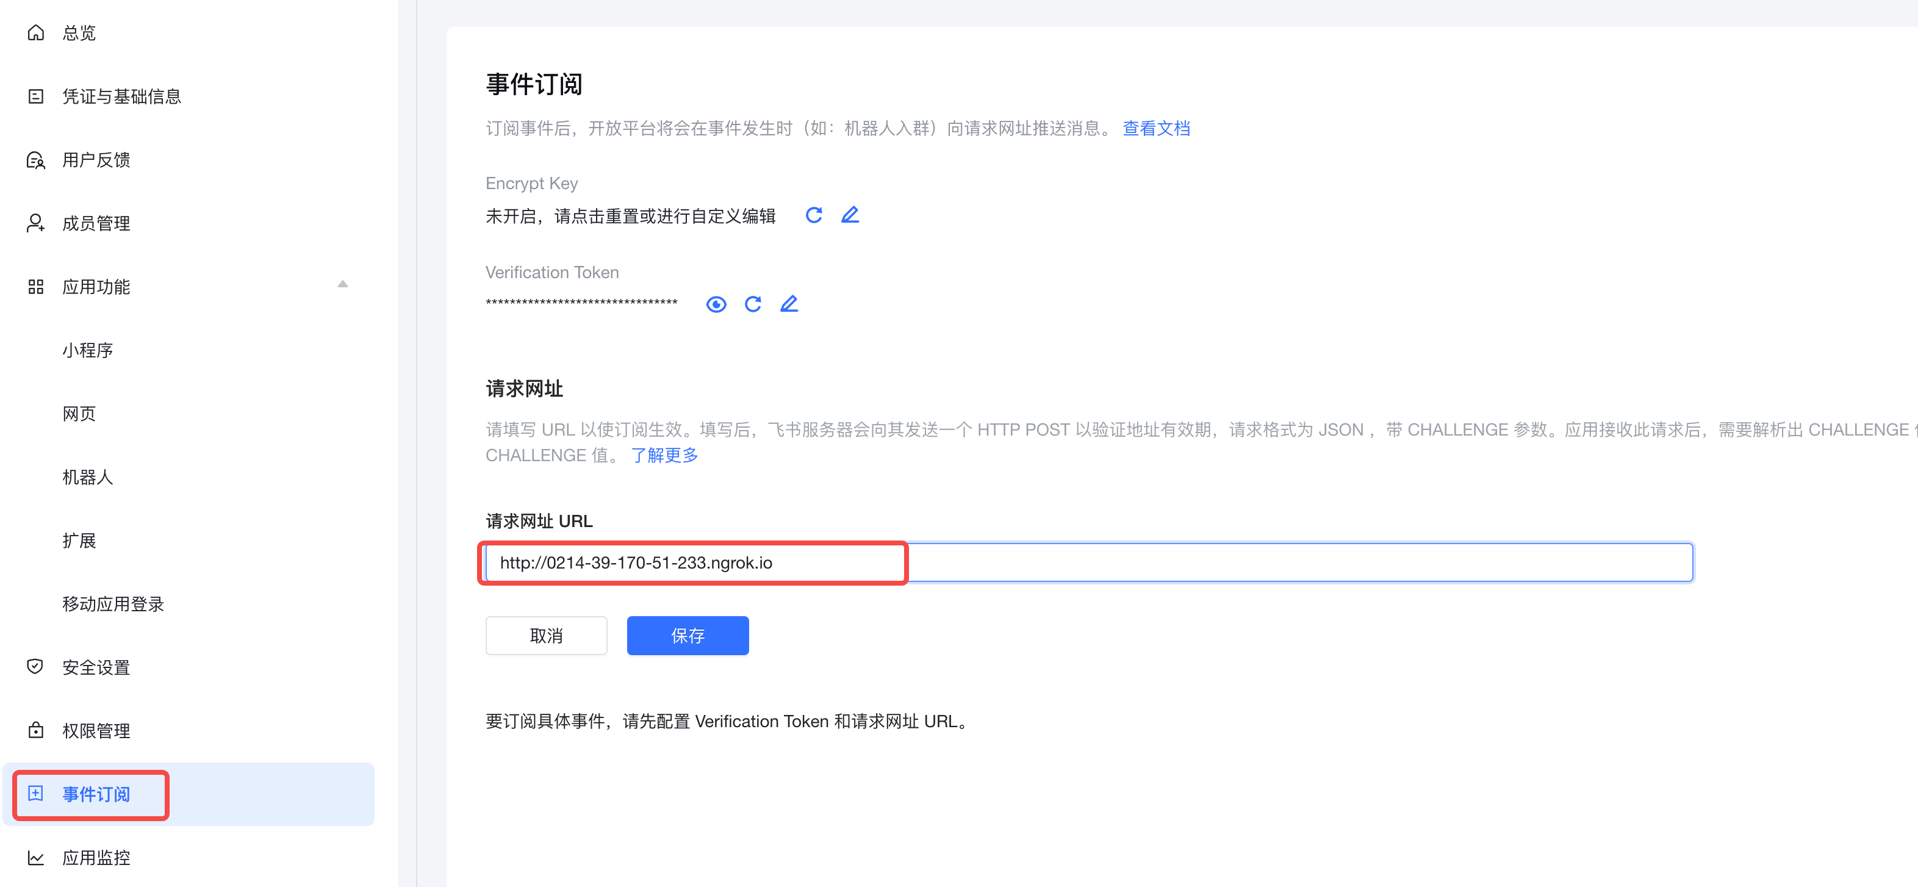Viewport: 1918px width, 887px height.
Task: Save the request URL with 保存
Action: [688, 635]
